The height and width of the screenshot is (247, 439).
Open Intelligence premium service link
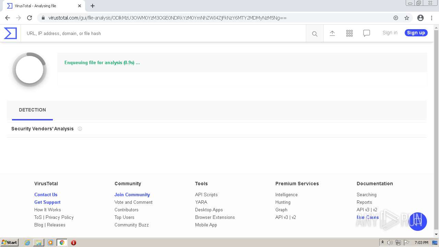click(x=286, y=195)
